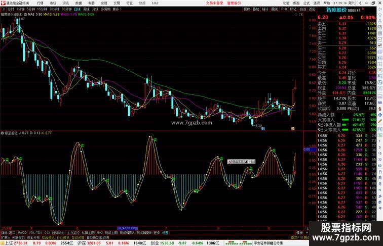This screenshot has height=246, width=383.
Task: Open the 资金分布 tab
Action: [x=33, y=237]
